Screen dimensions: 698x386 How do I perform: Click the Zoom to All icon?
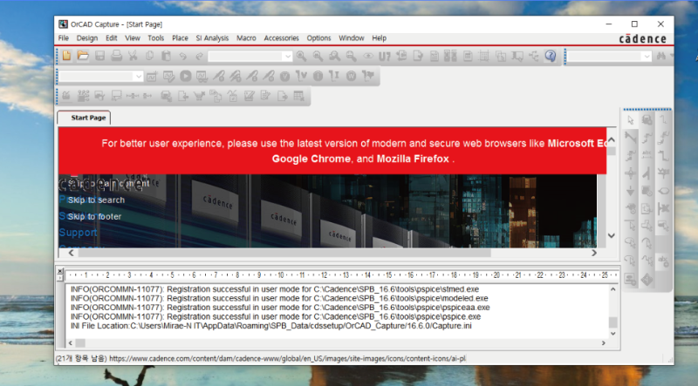click(352, 56)
